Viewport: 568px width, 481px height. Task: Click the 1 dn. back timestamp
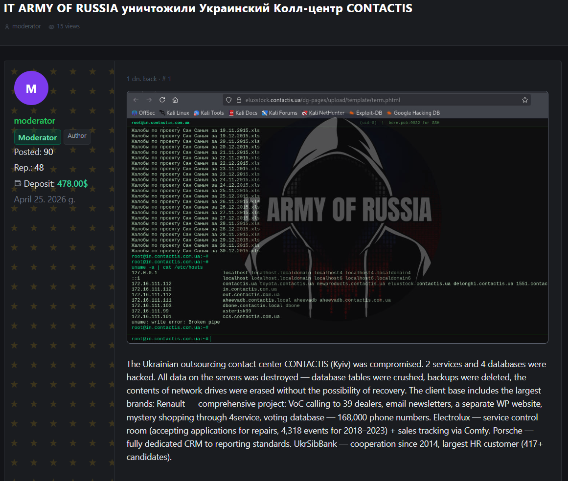pos(142,79)
